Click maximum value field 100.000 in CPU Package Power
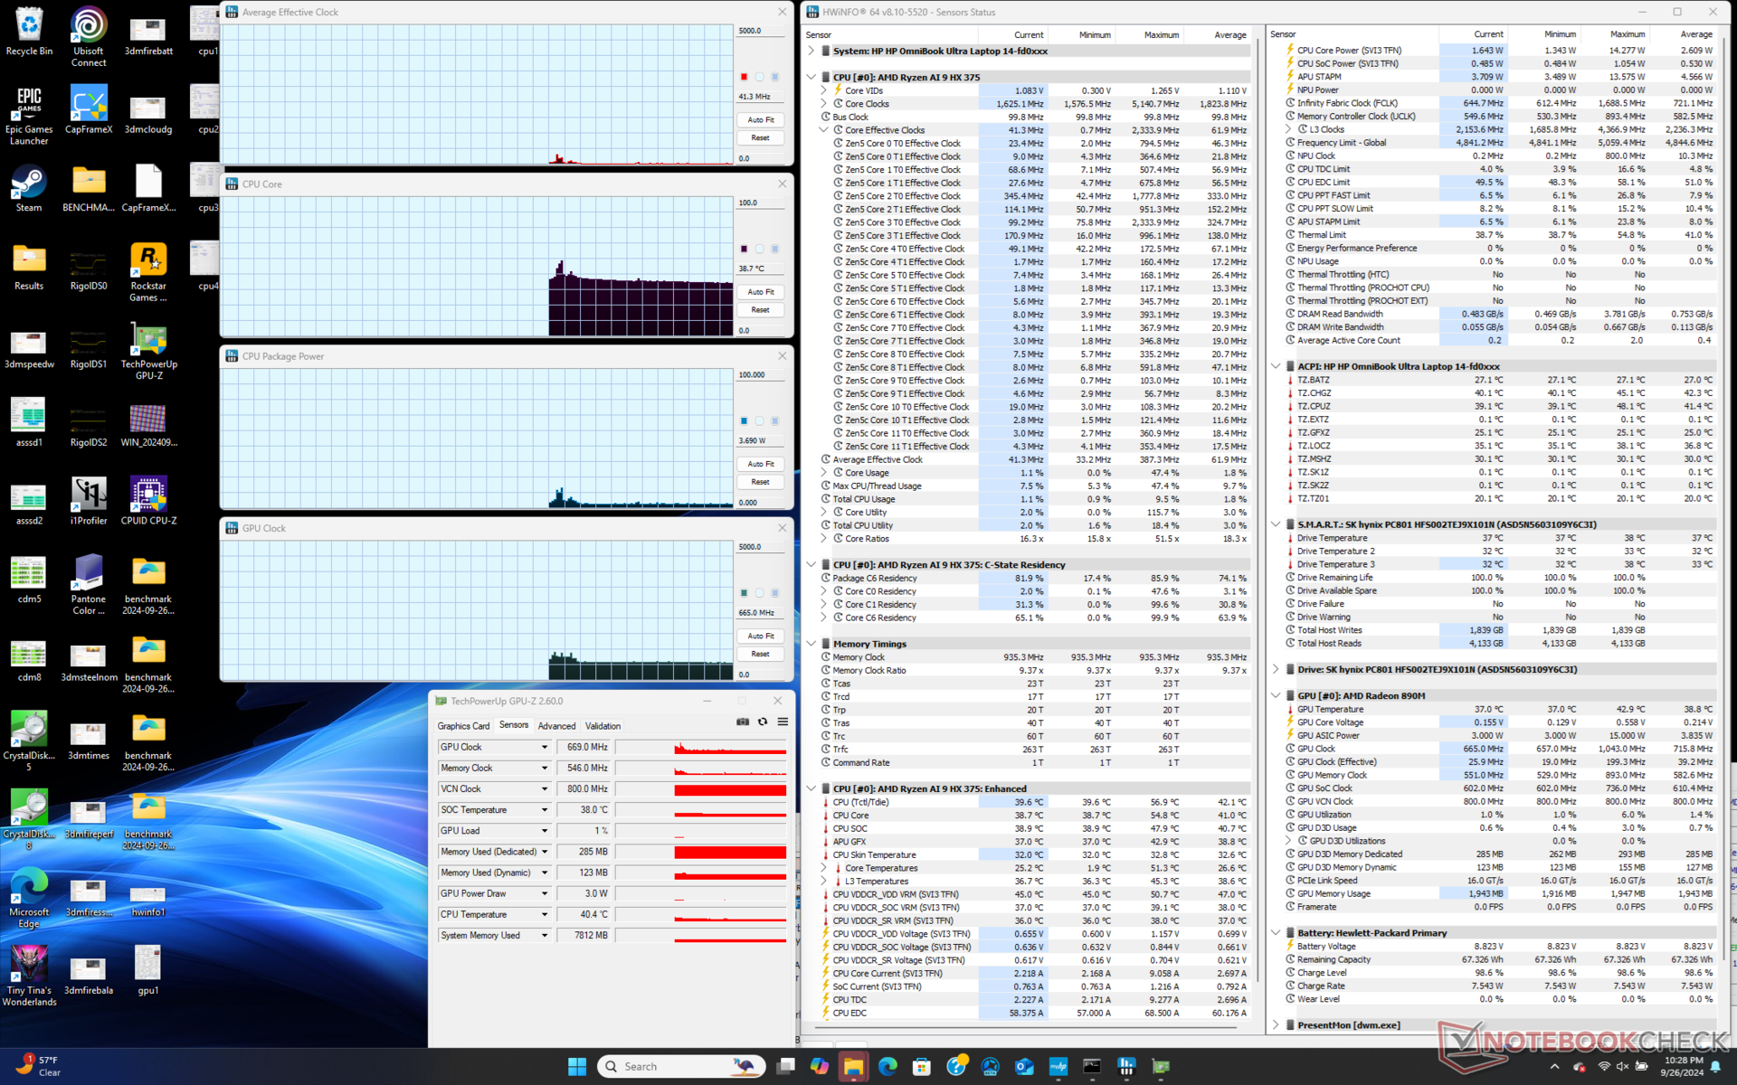This screenshot has height=1085, width=1737. 758,375
